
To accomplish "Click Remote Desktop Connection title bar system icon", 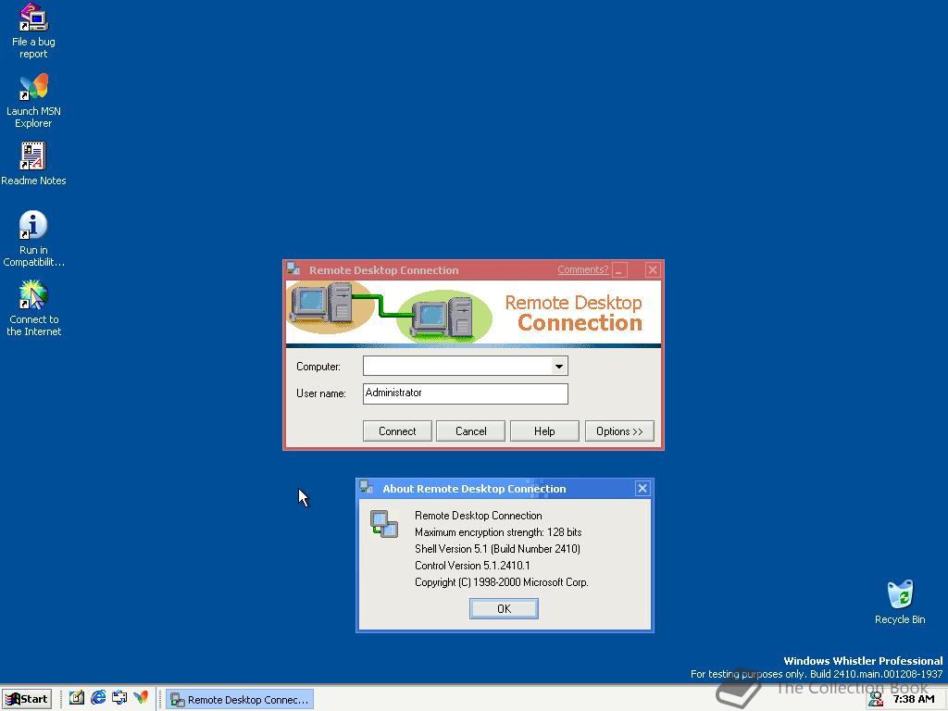I will pos(293,269).
